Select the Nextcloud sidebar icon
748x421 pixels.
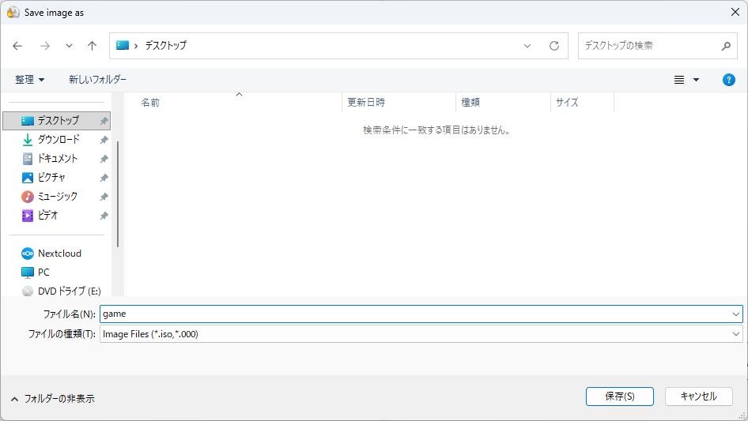click(x=28, y=254)
